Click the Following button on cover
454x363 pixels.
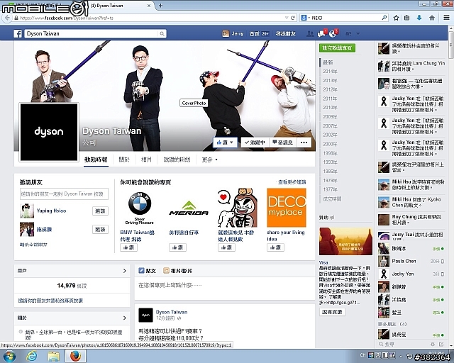[255, 143]
